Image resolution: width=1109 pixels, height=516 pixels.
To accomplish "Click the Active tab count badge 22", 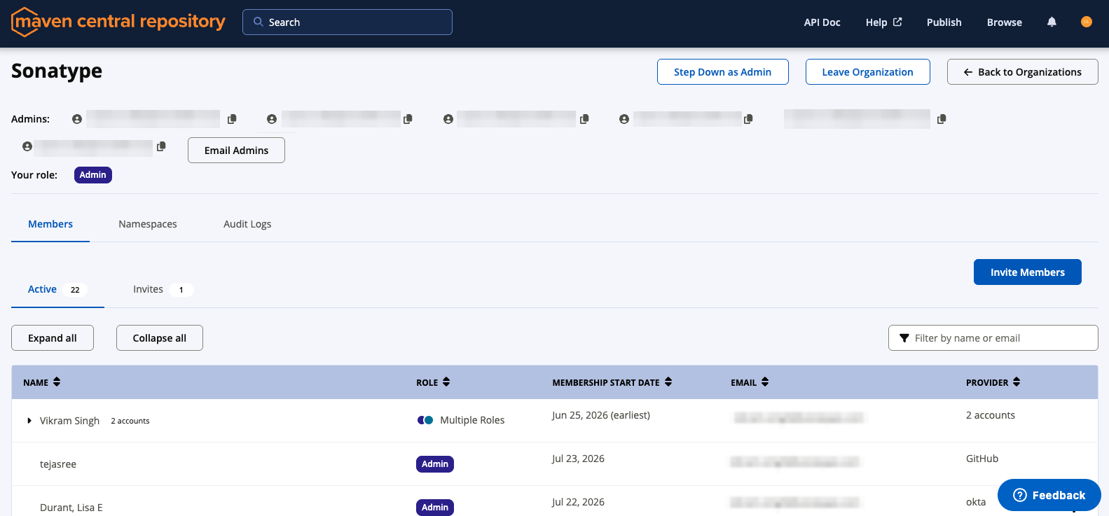I will tap(75, 290).
